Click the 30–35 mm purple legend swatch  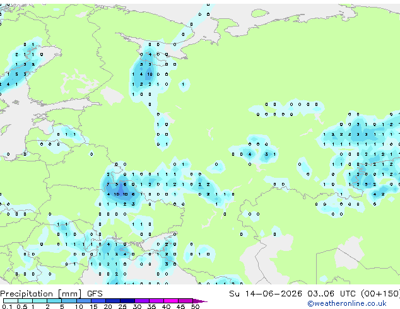tap(141, 301)
